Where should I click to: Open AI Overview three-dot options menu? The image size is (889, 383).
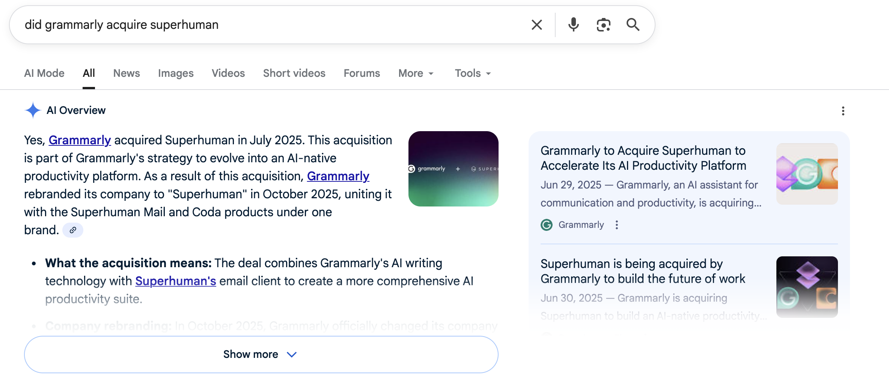click(843, 111)
